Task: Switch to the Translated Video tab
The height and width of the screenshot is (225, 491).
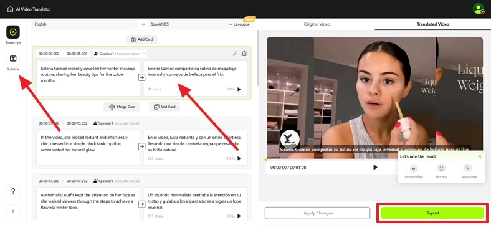Action: tap(433, 24)
